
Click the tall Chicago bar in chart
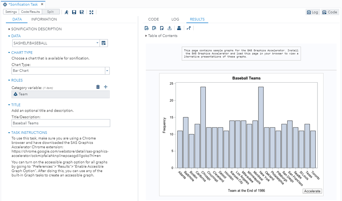[203, 127]
